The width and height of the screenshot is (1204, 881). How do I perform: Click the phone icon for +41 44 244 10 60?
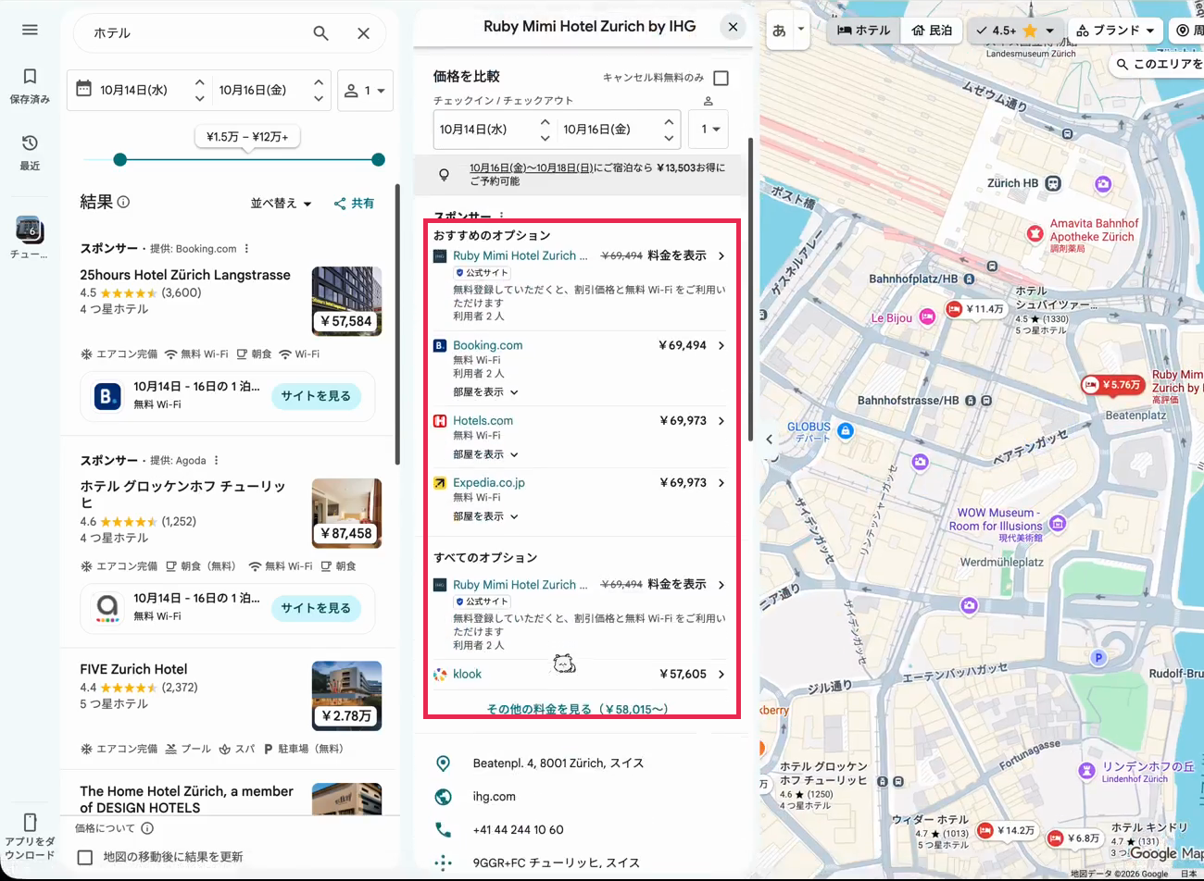click(x=443, y=830)
